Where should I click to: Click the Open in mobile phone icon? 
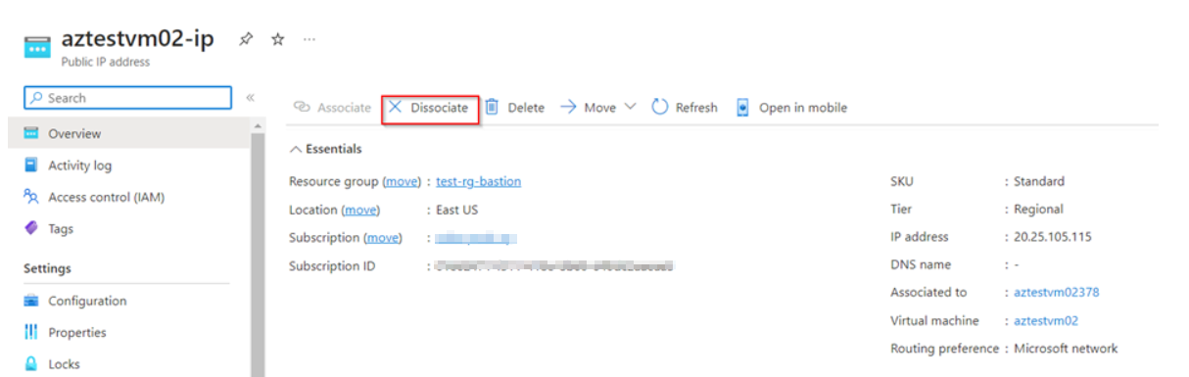pyautogui.click(x=742, y=108)
